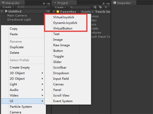Open the Project panel options menu icon
Screen dimensions: 153x114
tap(108, 4)
